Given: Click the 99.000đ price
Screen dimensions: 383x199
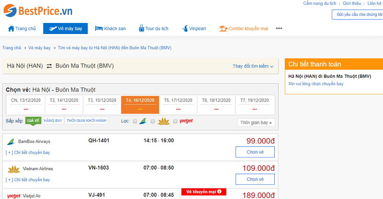Looking at the screenshot, I should point(260,141).
